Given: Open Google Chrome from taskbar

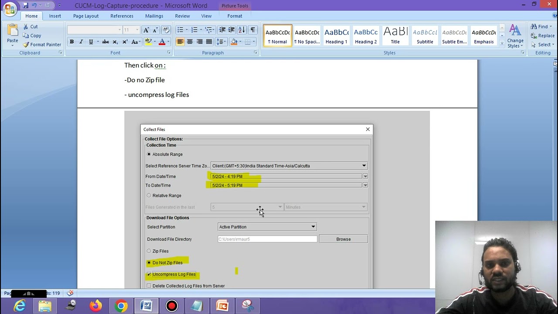Looking at the screenshot, I should pyautogui.click(x=121, y=306).
